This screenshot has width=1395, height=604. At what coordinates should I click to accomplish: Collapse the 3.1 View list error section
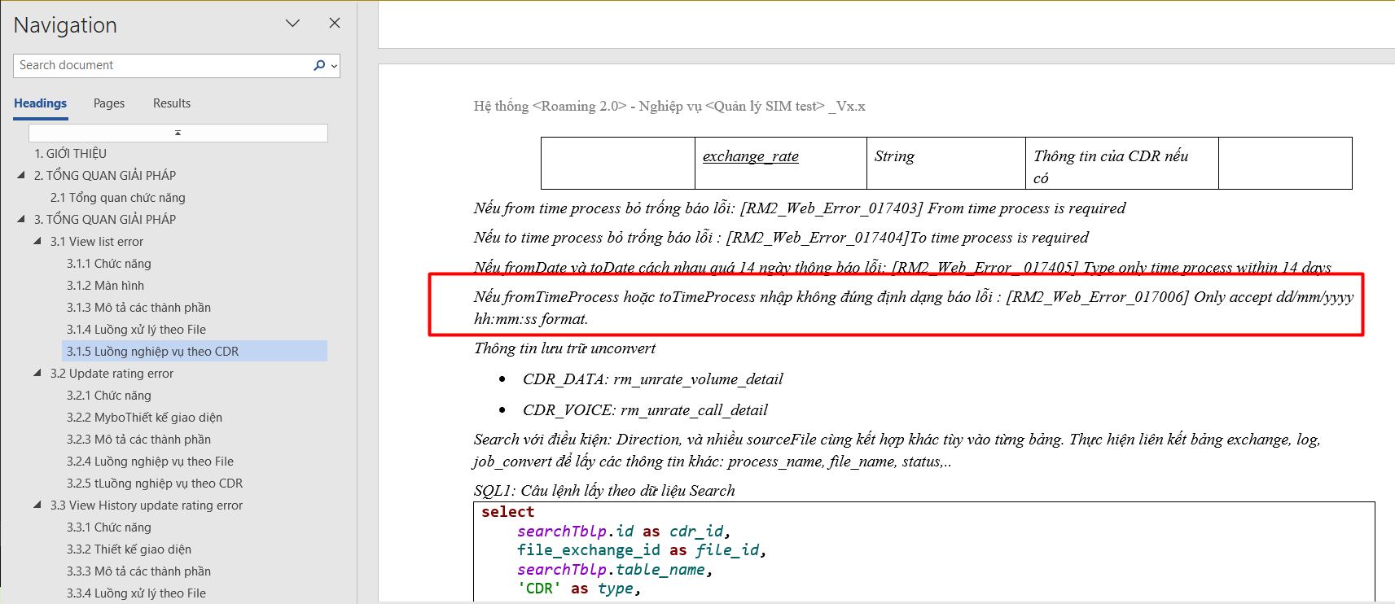click(37, 241)
